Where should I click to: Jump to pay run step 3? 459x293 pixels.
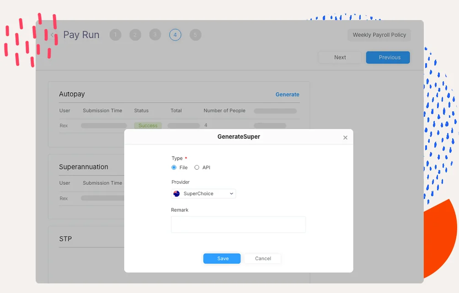pyautogui.click(x=155, y=35)
